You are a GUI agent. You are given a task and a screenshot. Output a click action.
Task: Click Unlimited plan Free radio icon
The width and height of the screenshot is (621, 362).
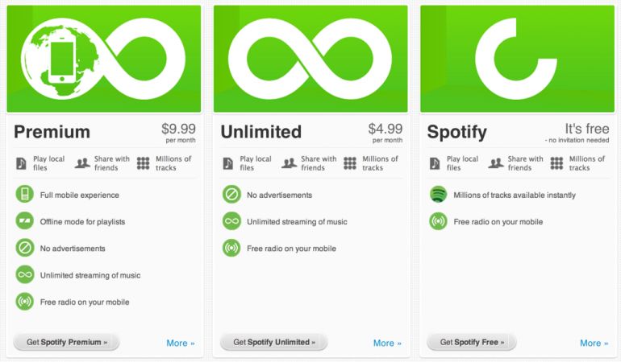click(x=231, y=248)
